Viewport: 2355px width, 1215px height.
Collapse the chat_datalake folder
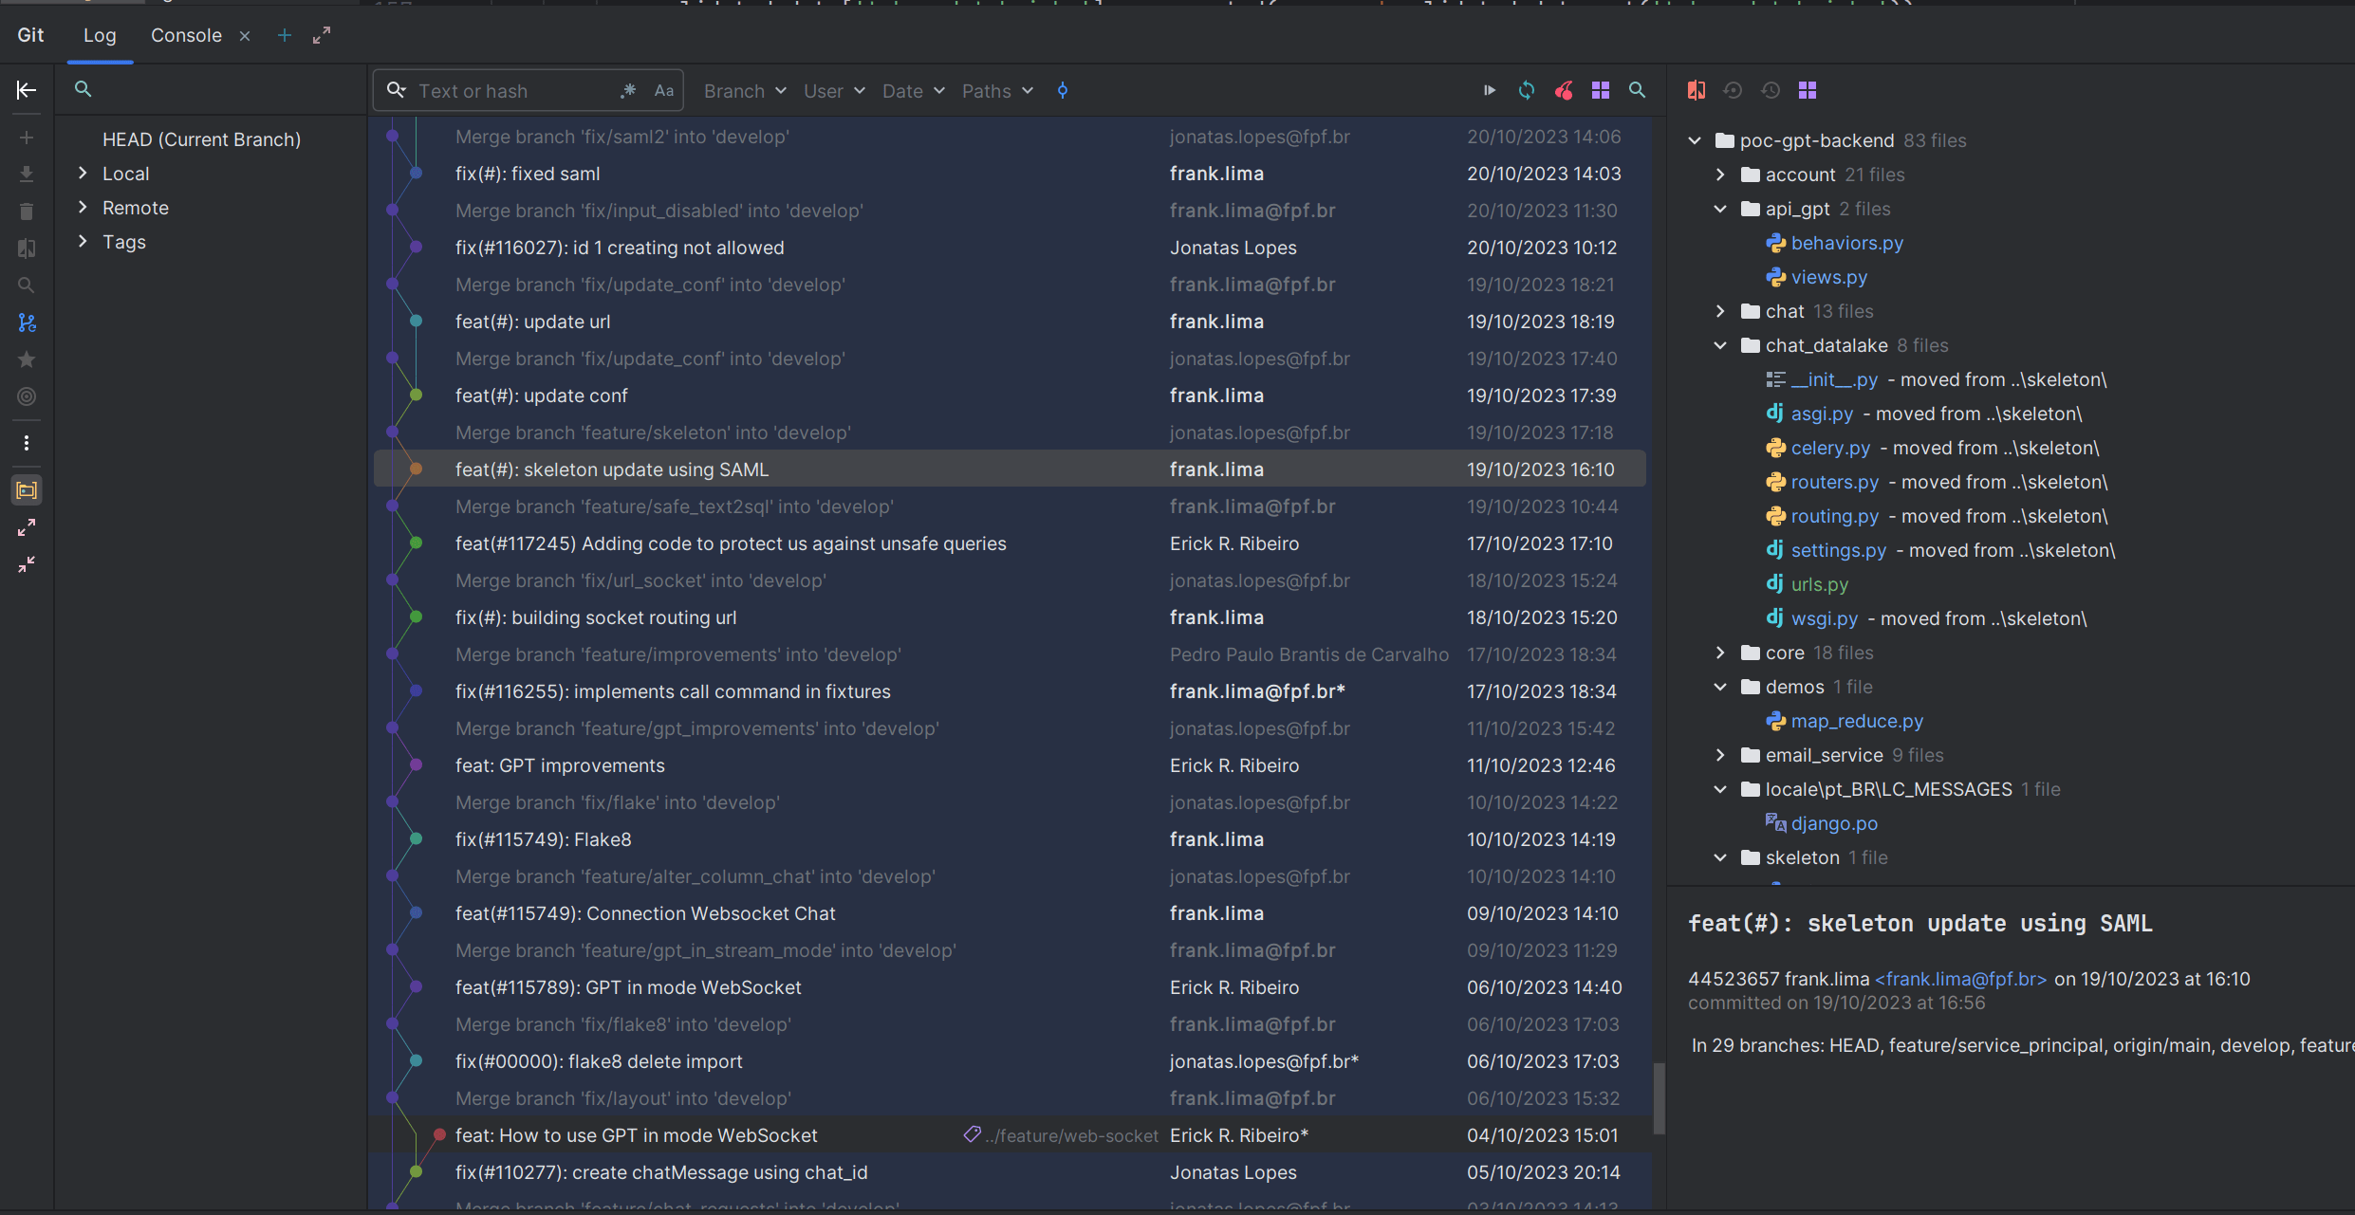(1720, 345)
